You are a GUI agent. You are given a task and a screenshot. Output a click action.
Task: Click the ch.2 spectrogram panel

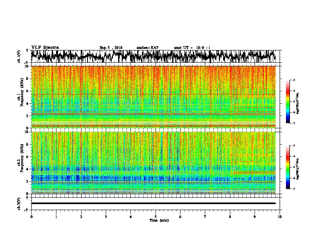coord(154,163)
